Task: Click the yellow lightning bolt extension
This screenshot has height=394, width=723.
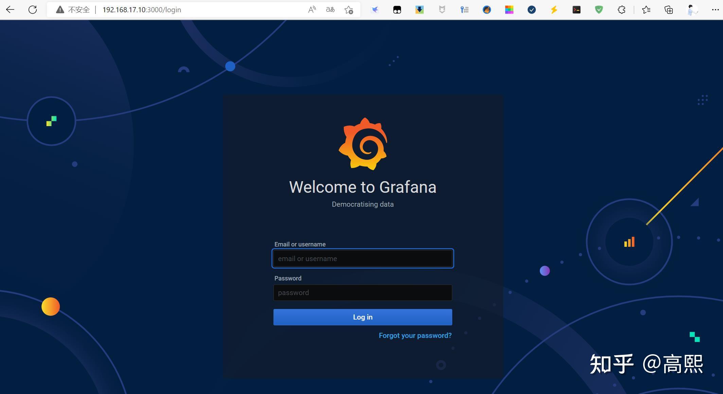Action: coord(554,10)
